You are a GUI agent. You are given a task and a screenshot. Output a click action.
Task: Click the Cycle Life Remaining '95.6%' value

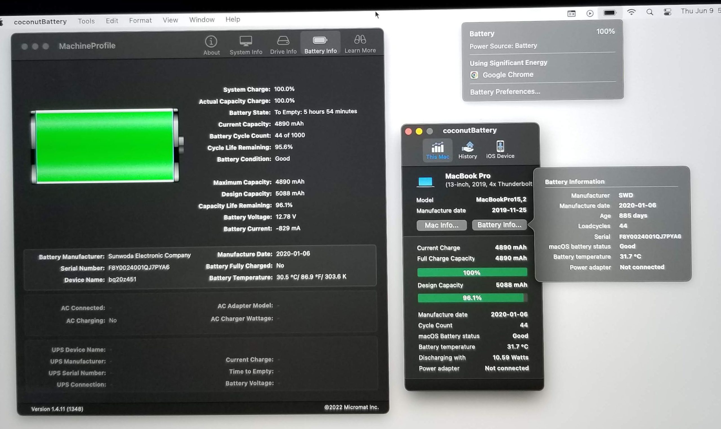point(284,147)
